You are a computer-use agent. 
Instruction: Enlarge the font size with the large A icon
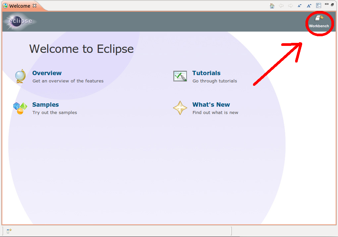tap(309, 6)
